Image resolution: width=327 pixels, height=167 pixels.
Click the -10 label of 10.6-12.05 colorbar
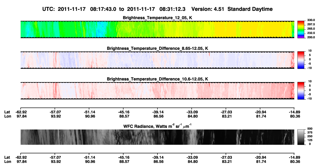tap(310, 99)
